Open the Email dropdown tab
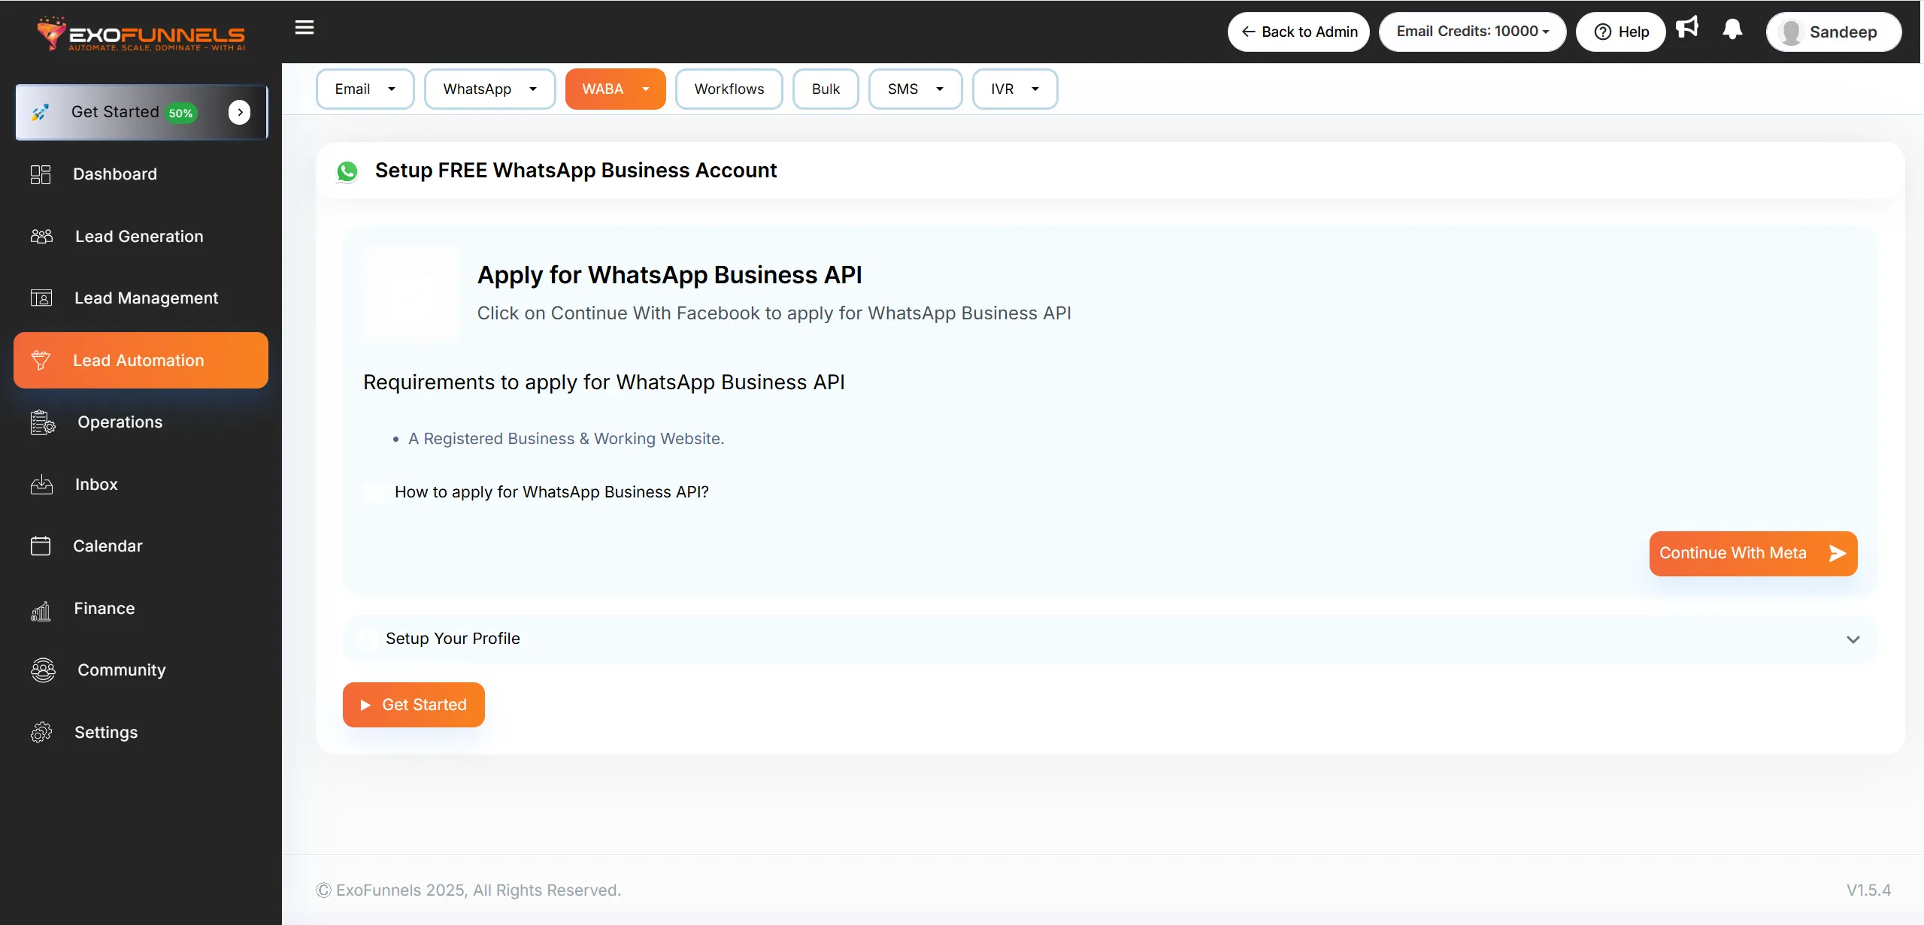 click(x=365, y=89)
